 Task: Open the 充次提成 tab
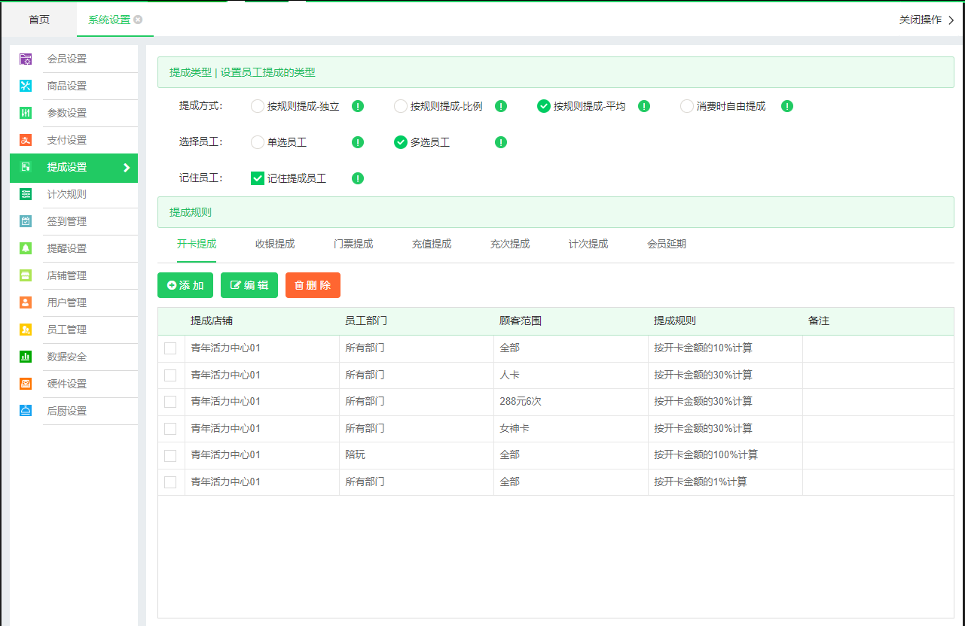click(x=510, y=244)
